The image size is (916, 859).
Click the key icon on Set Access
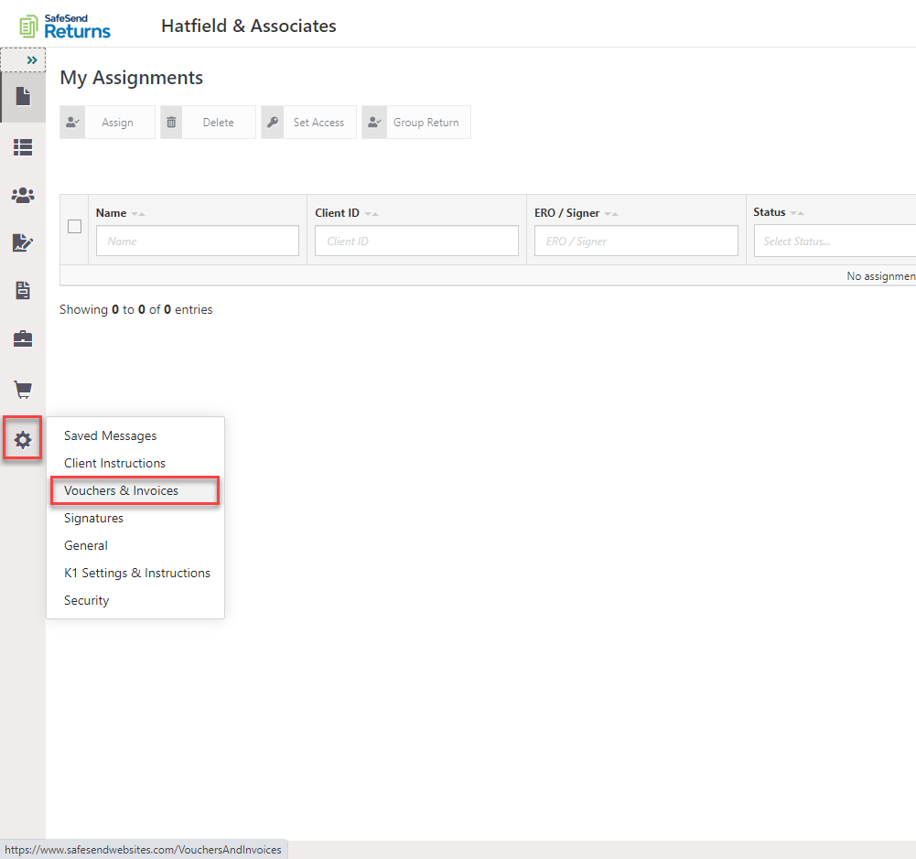pyautogui.click(x=272, y=122)
